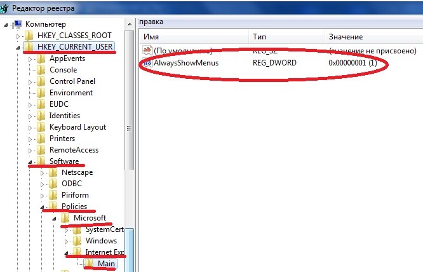Select the Компьютер root node
Image resolution: width=423 pixels, height=272 pixels.
[x=46, y=24]
